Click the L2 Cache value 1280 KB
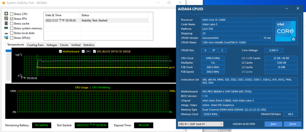This screenshot has height=132, width=306. click(x=281, y=63)
